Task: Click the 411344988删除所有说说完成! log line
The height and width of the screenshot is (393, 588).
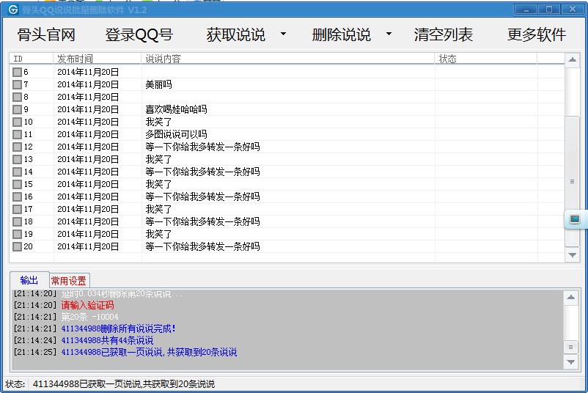Action: click(x=118, y=329)
